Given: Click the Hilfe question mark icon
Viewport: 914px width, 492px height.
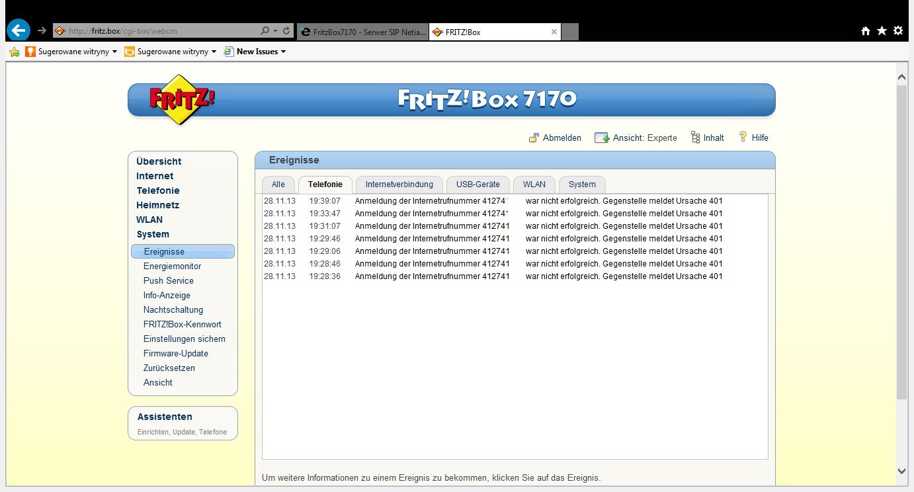Looking at the screenshot, I should click(743, 137).
